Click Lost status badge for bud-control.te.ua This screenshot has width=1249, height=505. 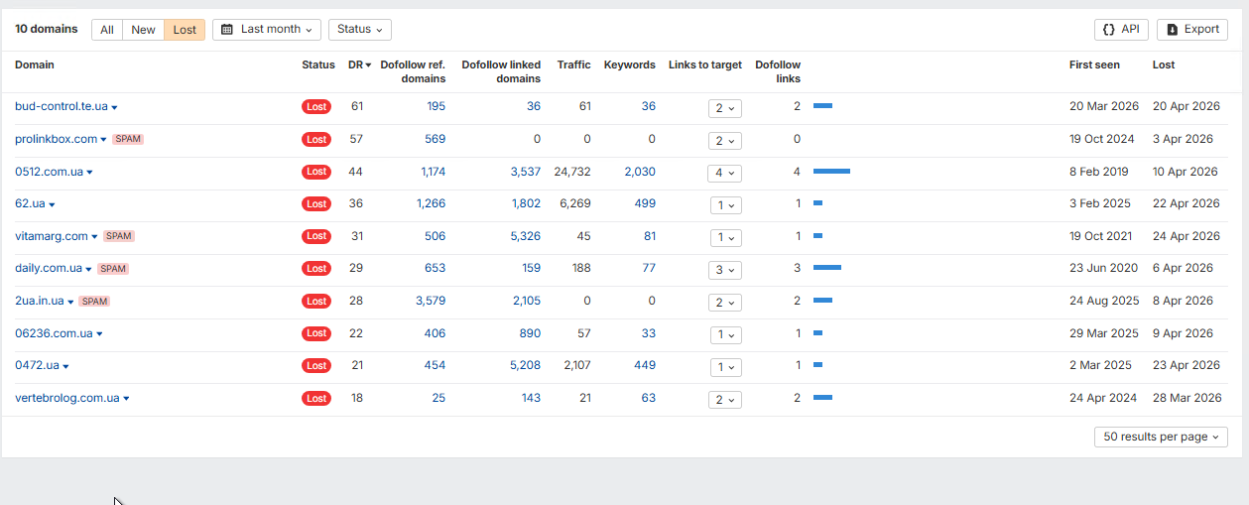coord(316,107)
